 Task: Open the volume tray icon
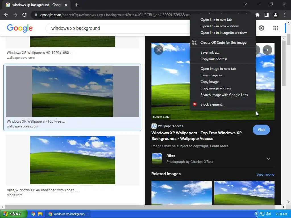(268, 214)
